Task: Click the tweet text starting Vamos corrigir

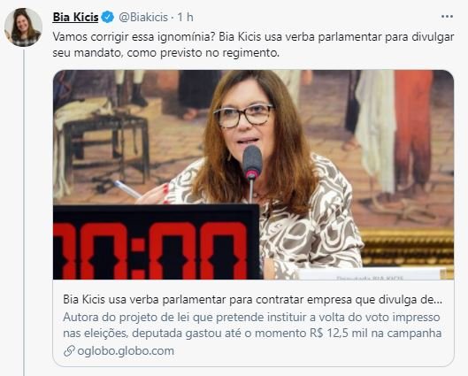Action: point(253,45)
